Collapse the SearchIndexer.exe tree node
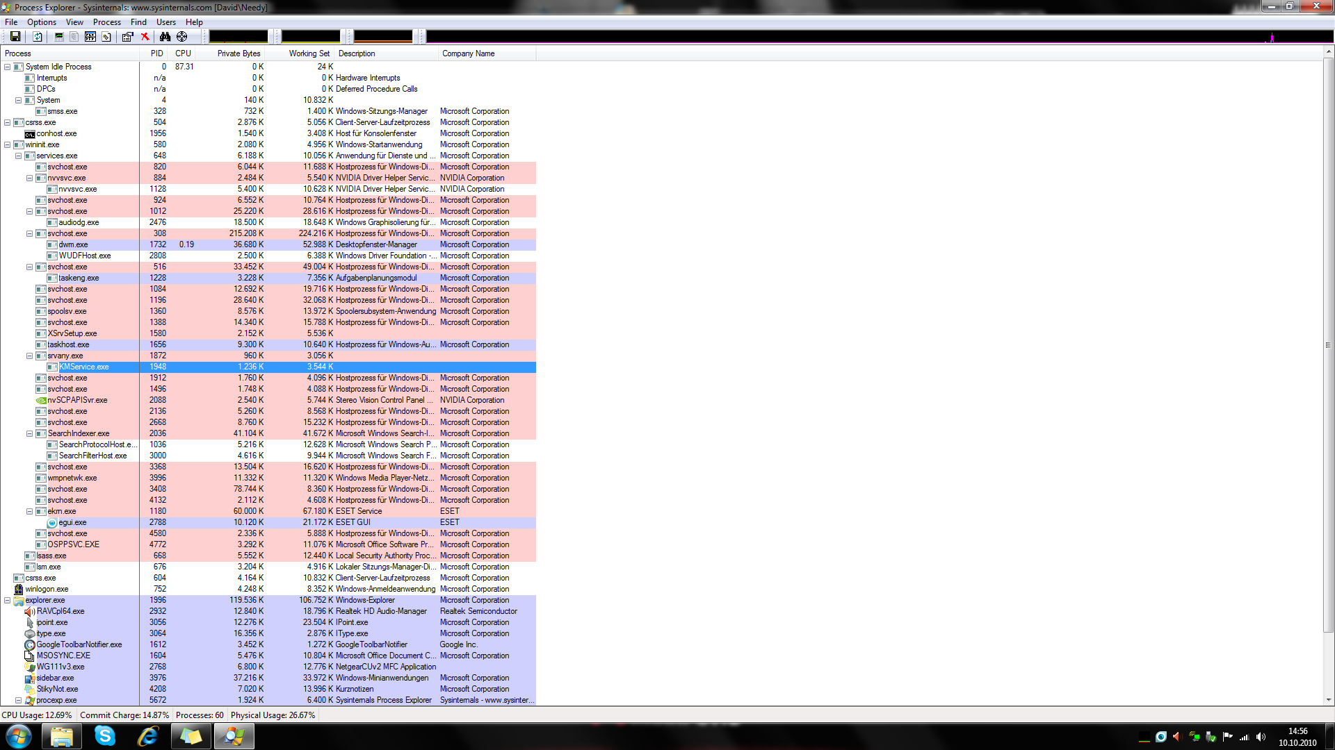Screen dimensions: 1335x750 pyautogui.click(x=30, y=433)
